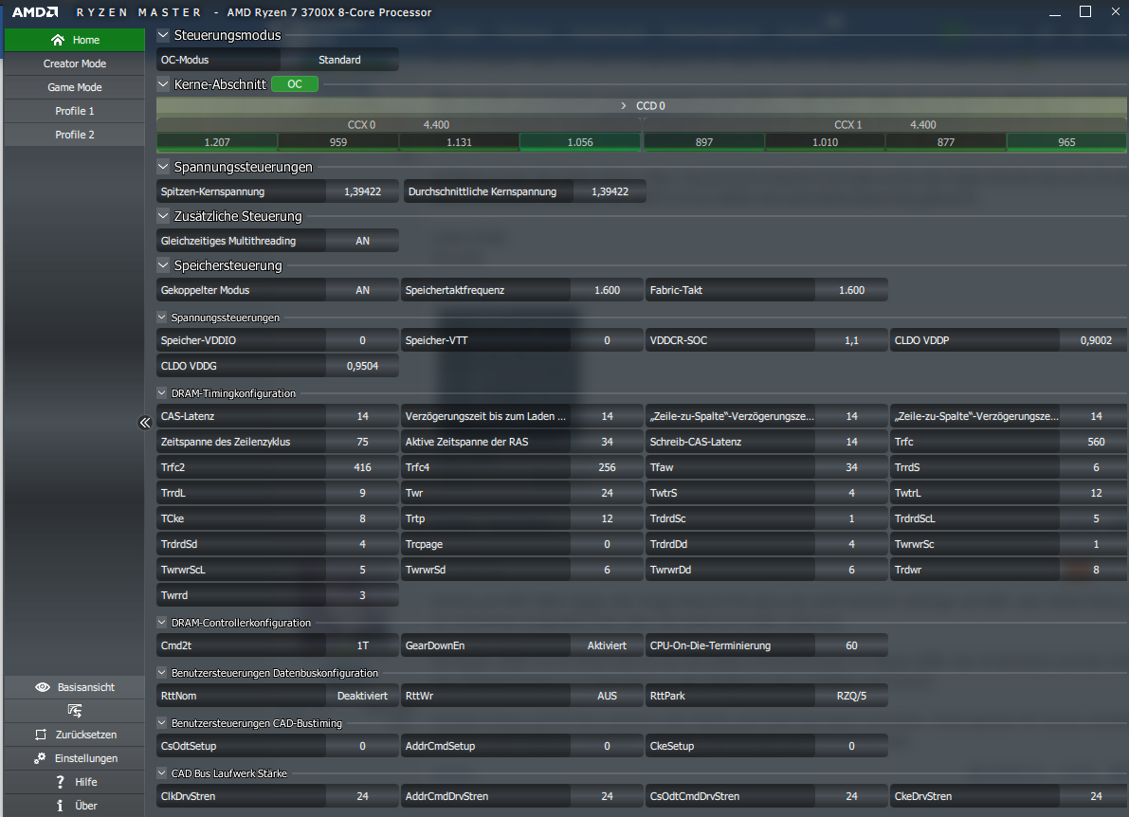
Task: Collapse memory Spannungssteuerungen subsection
Action: (162, 317)
